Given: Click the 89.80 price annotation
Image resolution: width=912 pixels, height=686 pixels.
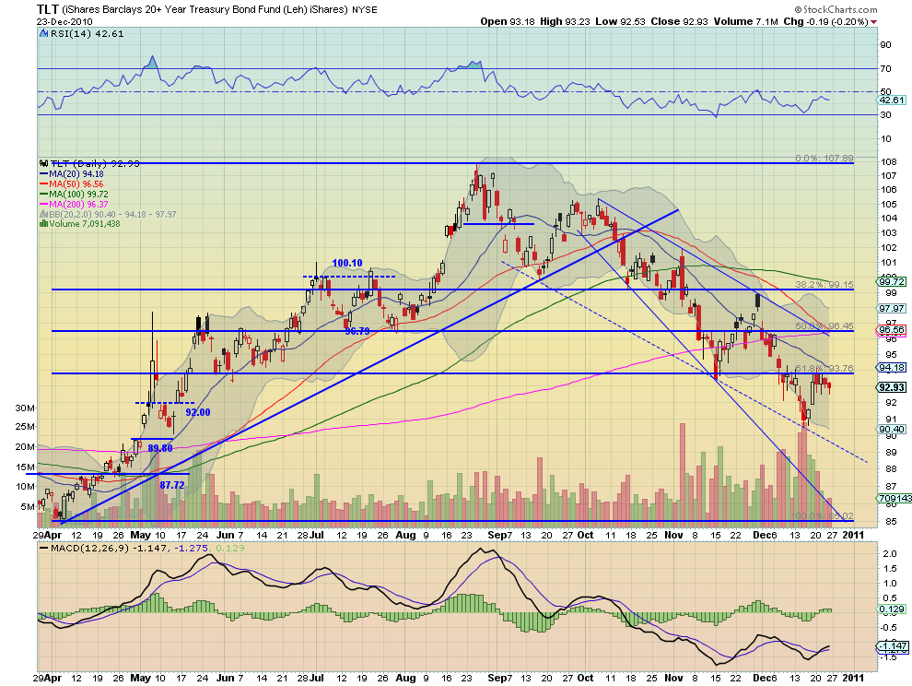Looking at the screenshot, I should 160,448.
